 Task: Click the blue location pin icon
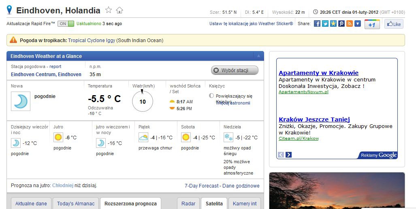coord(10,10)
